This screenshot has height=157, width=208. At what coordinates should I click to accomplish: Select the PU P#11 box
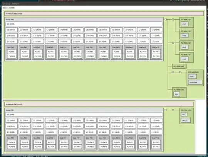(156, 52)
